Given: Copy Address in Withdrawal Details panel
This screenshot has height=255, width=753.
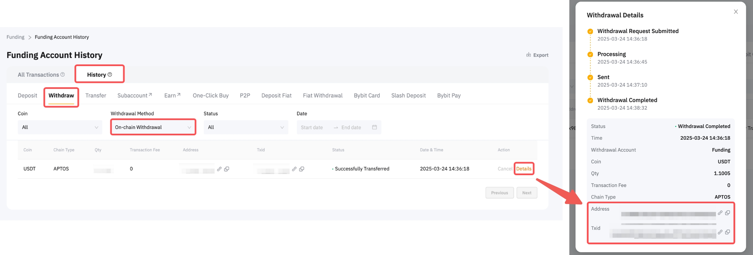Looking at the screenshot, I should click(727, 213).
